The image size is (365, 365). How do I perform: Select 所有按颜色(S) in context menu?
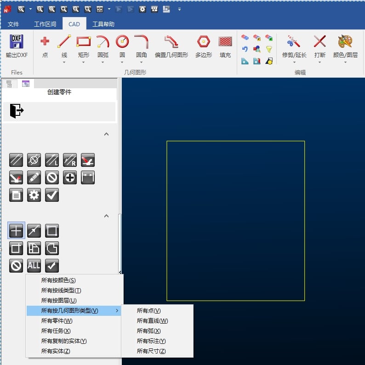58,280
